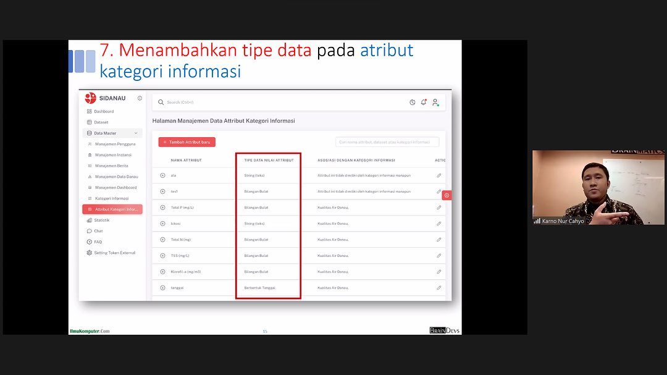Click the SIDANAU logo icon

pos(91,98)
